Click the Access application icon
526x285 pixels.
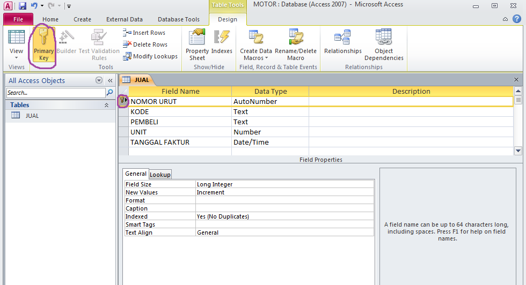[x=8, y=6]
